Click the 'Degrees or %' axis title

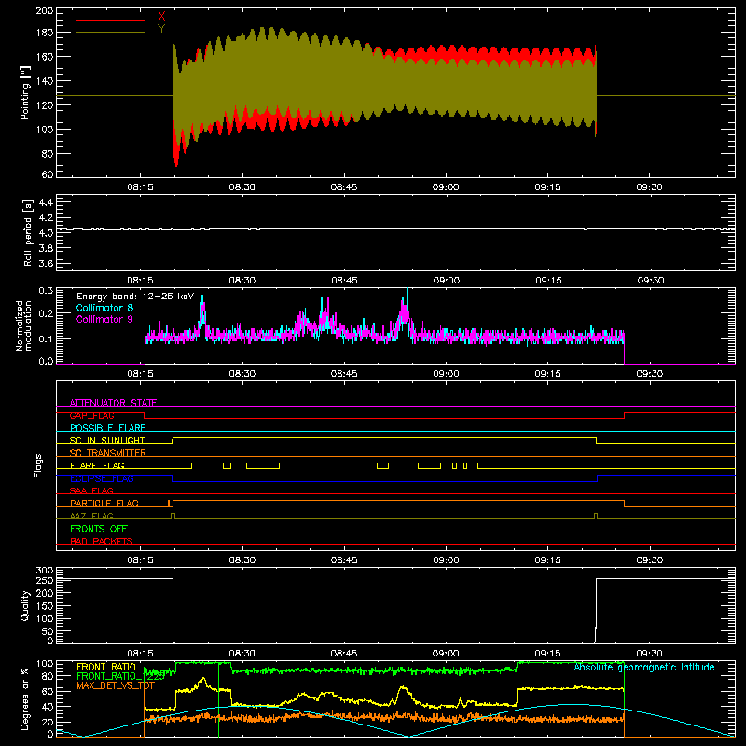pos(25,698)
